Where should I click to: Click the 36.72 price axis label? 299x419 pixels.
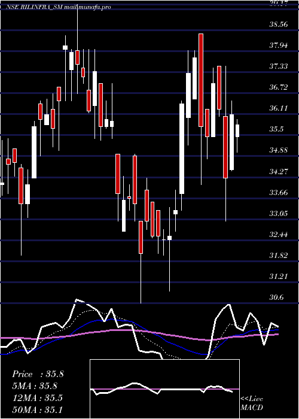pos(279,87)
